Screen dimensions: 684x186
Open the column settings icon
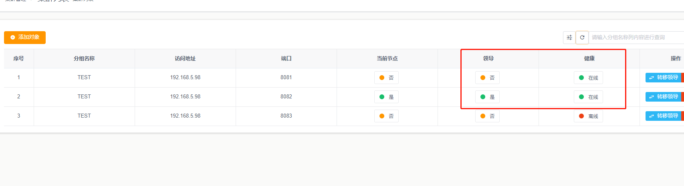[569, 37]
